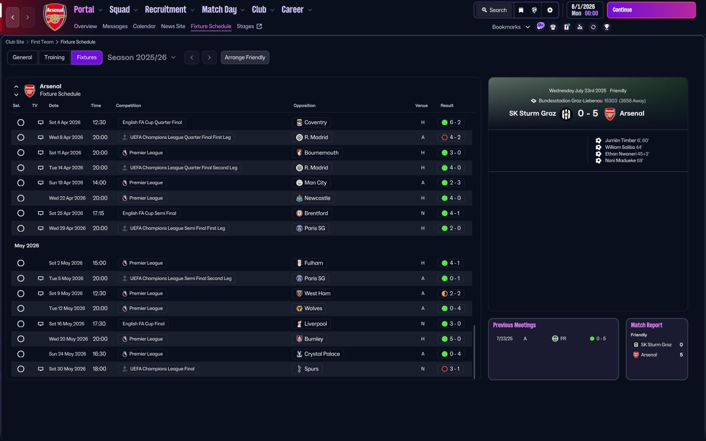Go forward with the right arrow button

click(28, 17)
